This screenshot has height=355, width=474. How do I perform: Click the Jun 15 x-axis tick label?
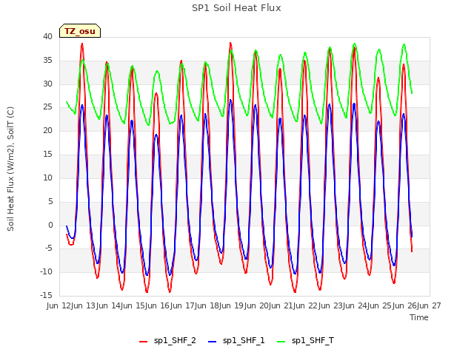133,305
